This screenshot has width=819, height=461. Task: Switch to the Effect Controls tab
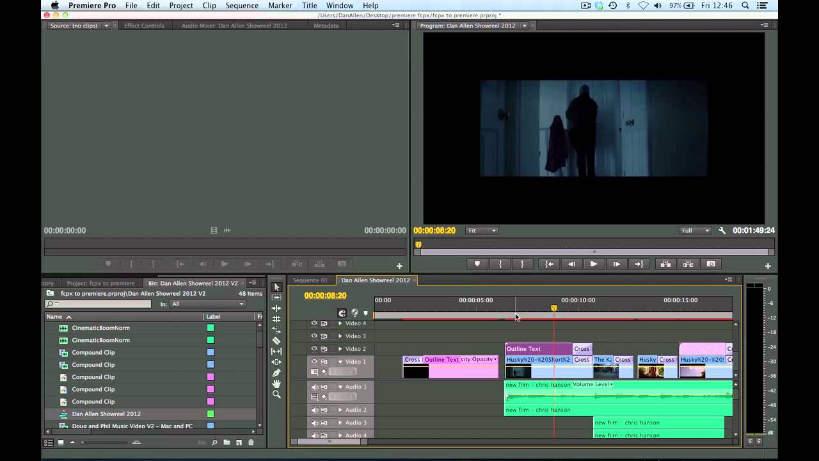[x=144, y=26]
